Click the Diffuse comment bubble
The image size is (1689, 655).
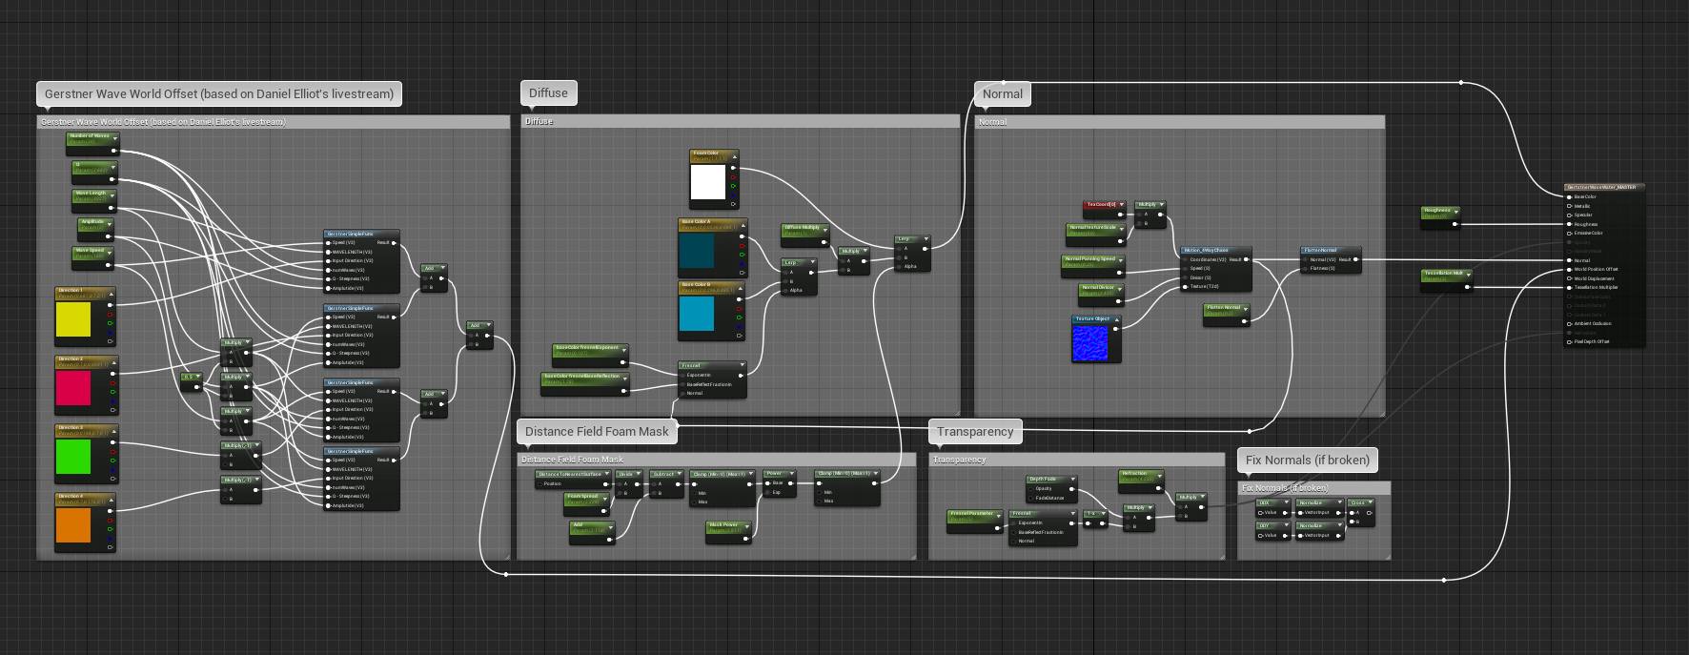548,92
